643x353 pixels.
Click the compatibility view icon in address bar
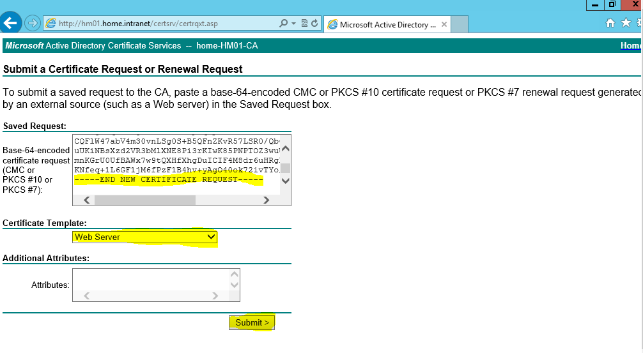click(305, 24)
